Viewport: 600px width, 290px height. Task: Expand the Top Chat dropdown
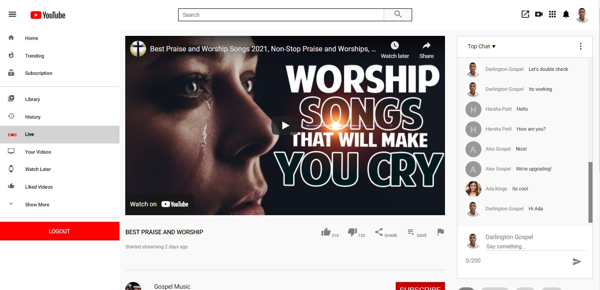click(481, 46)
